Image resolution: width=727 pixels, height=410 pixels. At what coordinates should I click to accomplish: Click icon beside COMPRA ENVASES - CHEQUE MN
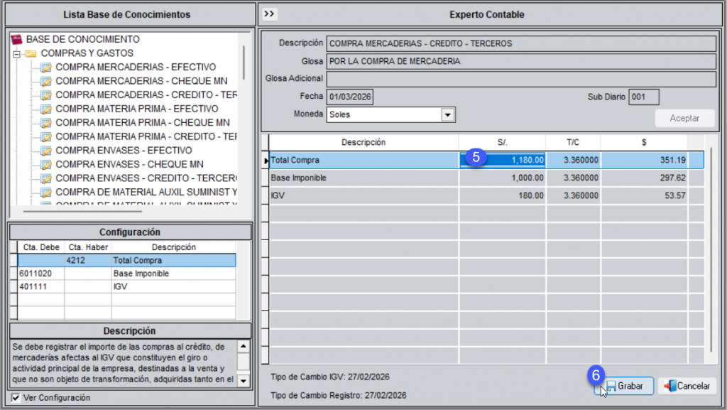click(45, 165)
